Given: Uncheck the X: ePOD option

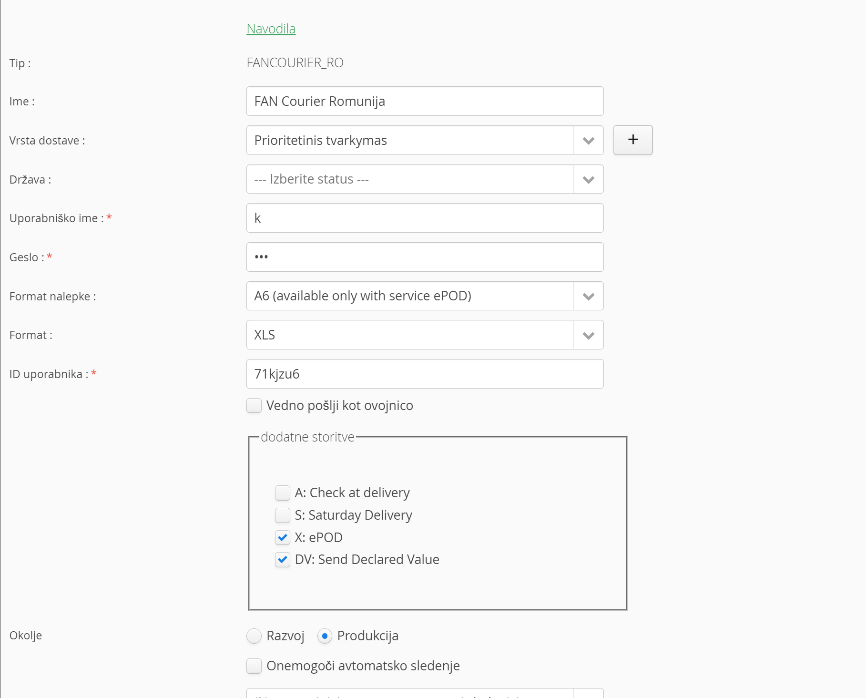Looking at the screenshot, I should pos(283,537).
